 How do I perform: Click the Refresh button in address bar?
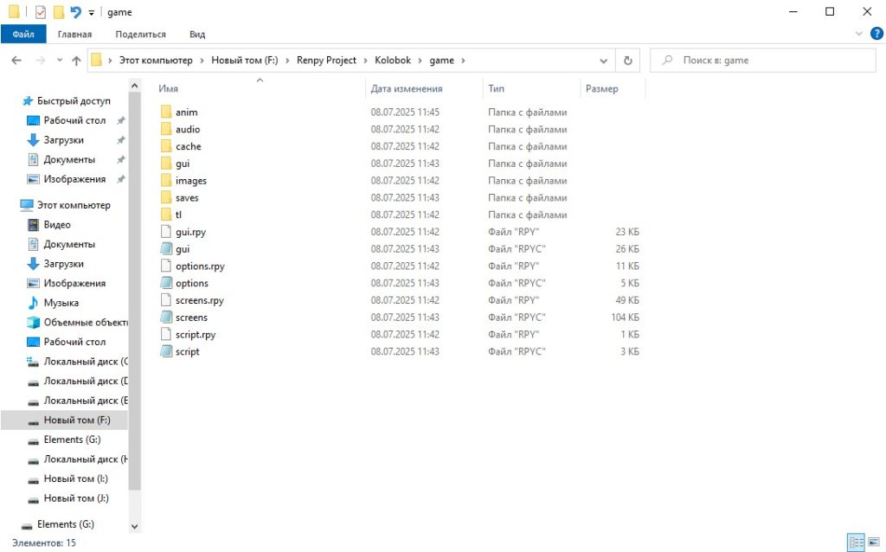coord(628,61)
